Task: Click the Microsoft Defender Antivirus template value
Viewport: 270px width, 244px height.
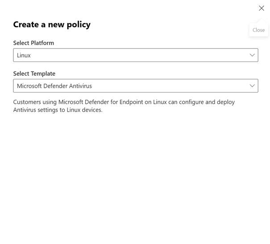Action: coord(54,86)
